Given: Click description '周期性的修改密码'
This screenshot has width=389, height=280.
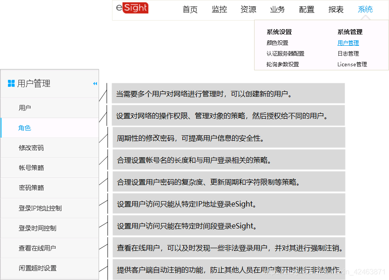Looking at the screenshot, I should pos(229,138).
